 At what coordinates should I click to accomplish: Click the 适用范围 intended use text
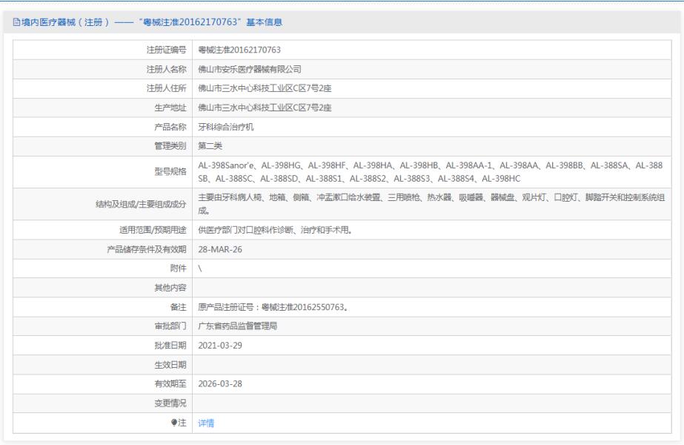[274, 230]
